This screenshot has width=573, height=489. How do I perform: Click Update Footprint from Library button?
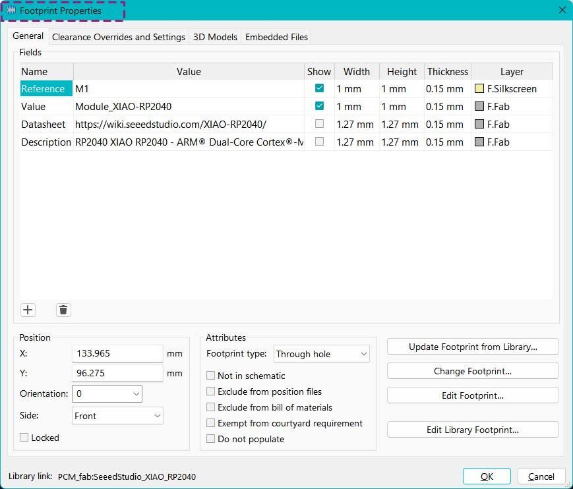coord(473,347)
